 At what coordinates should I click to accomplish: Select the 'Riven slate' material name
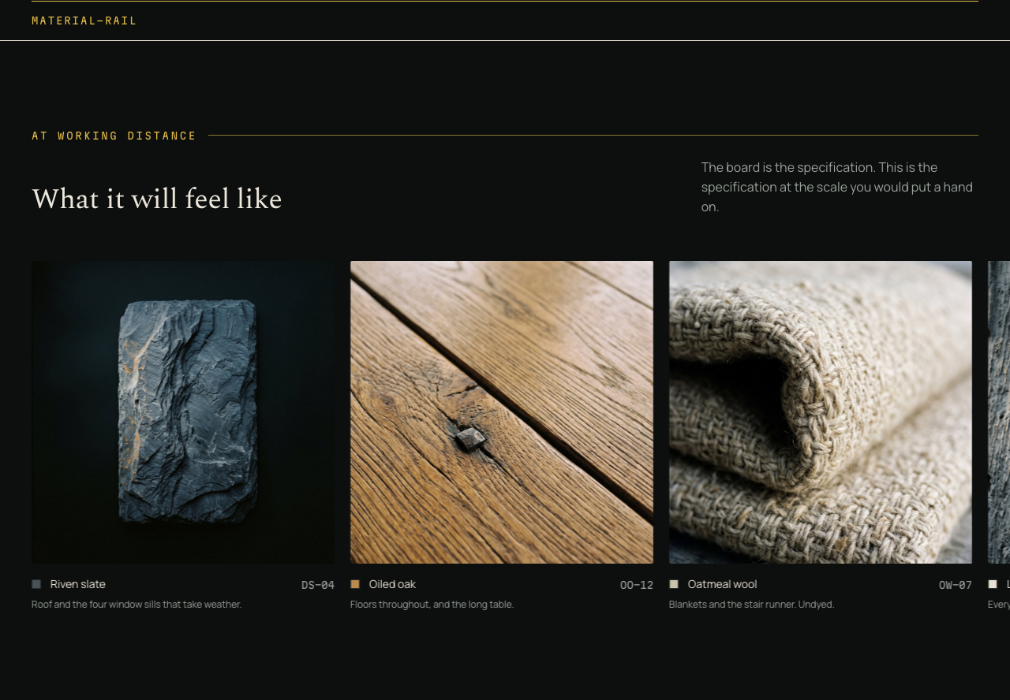pyautogui.click(x=78, y=584)
